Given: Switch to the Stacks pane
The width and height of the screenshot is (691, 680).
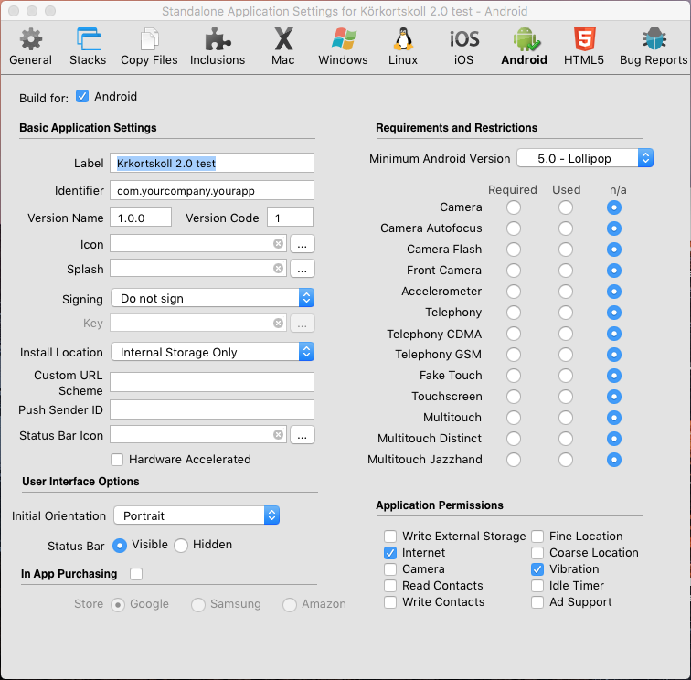Looking at the screenshot, I should [88, 46].
